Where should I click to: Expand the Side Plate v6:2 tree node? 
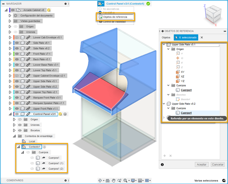click(10, 48)
